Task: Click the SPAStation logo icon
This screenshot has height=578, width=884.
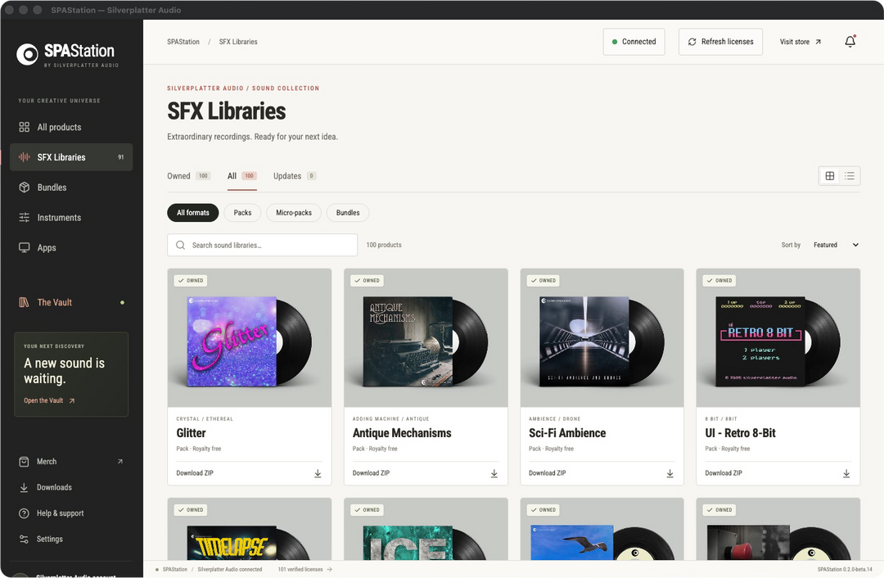Action: (x=27, y=54)
